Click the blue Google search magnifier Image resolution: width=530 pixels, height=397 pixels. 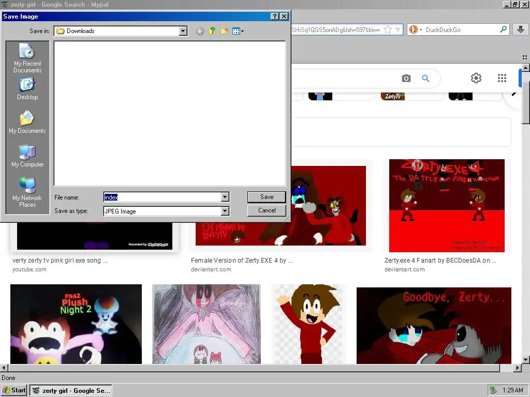tap(426, 79)
